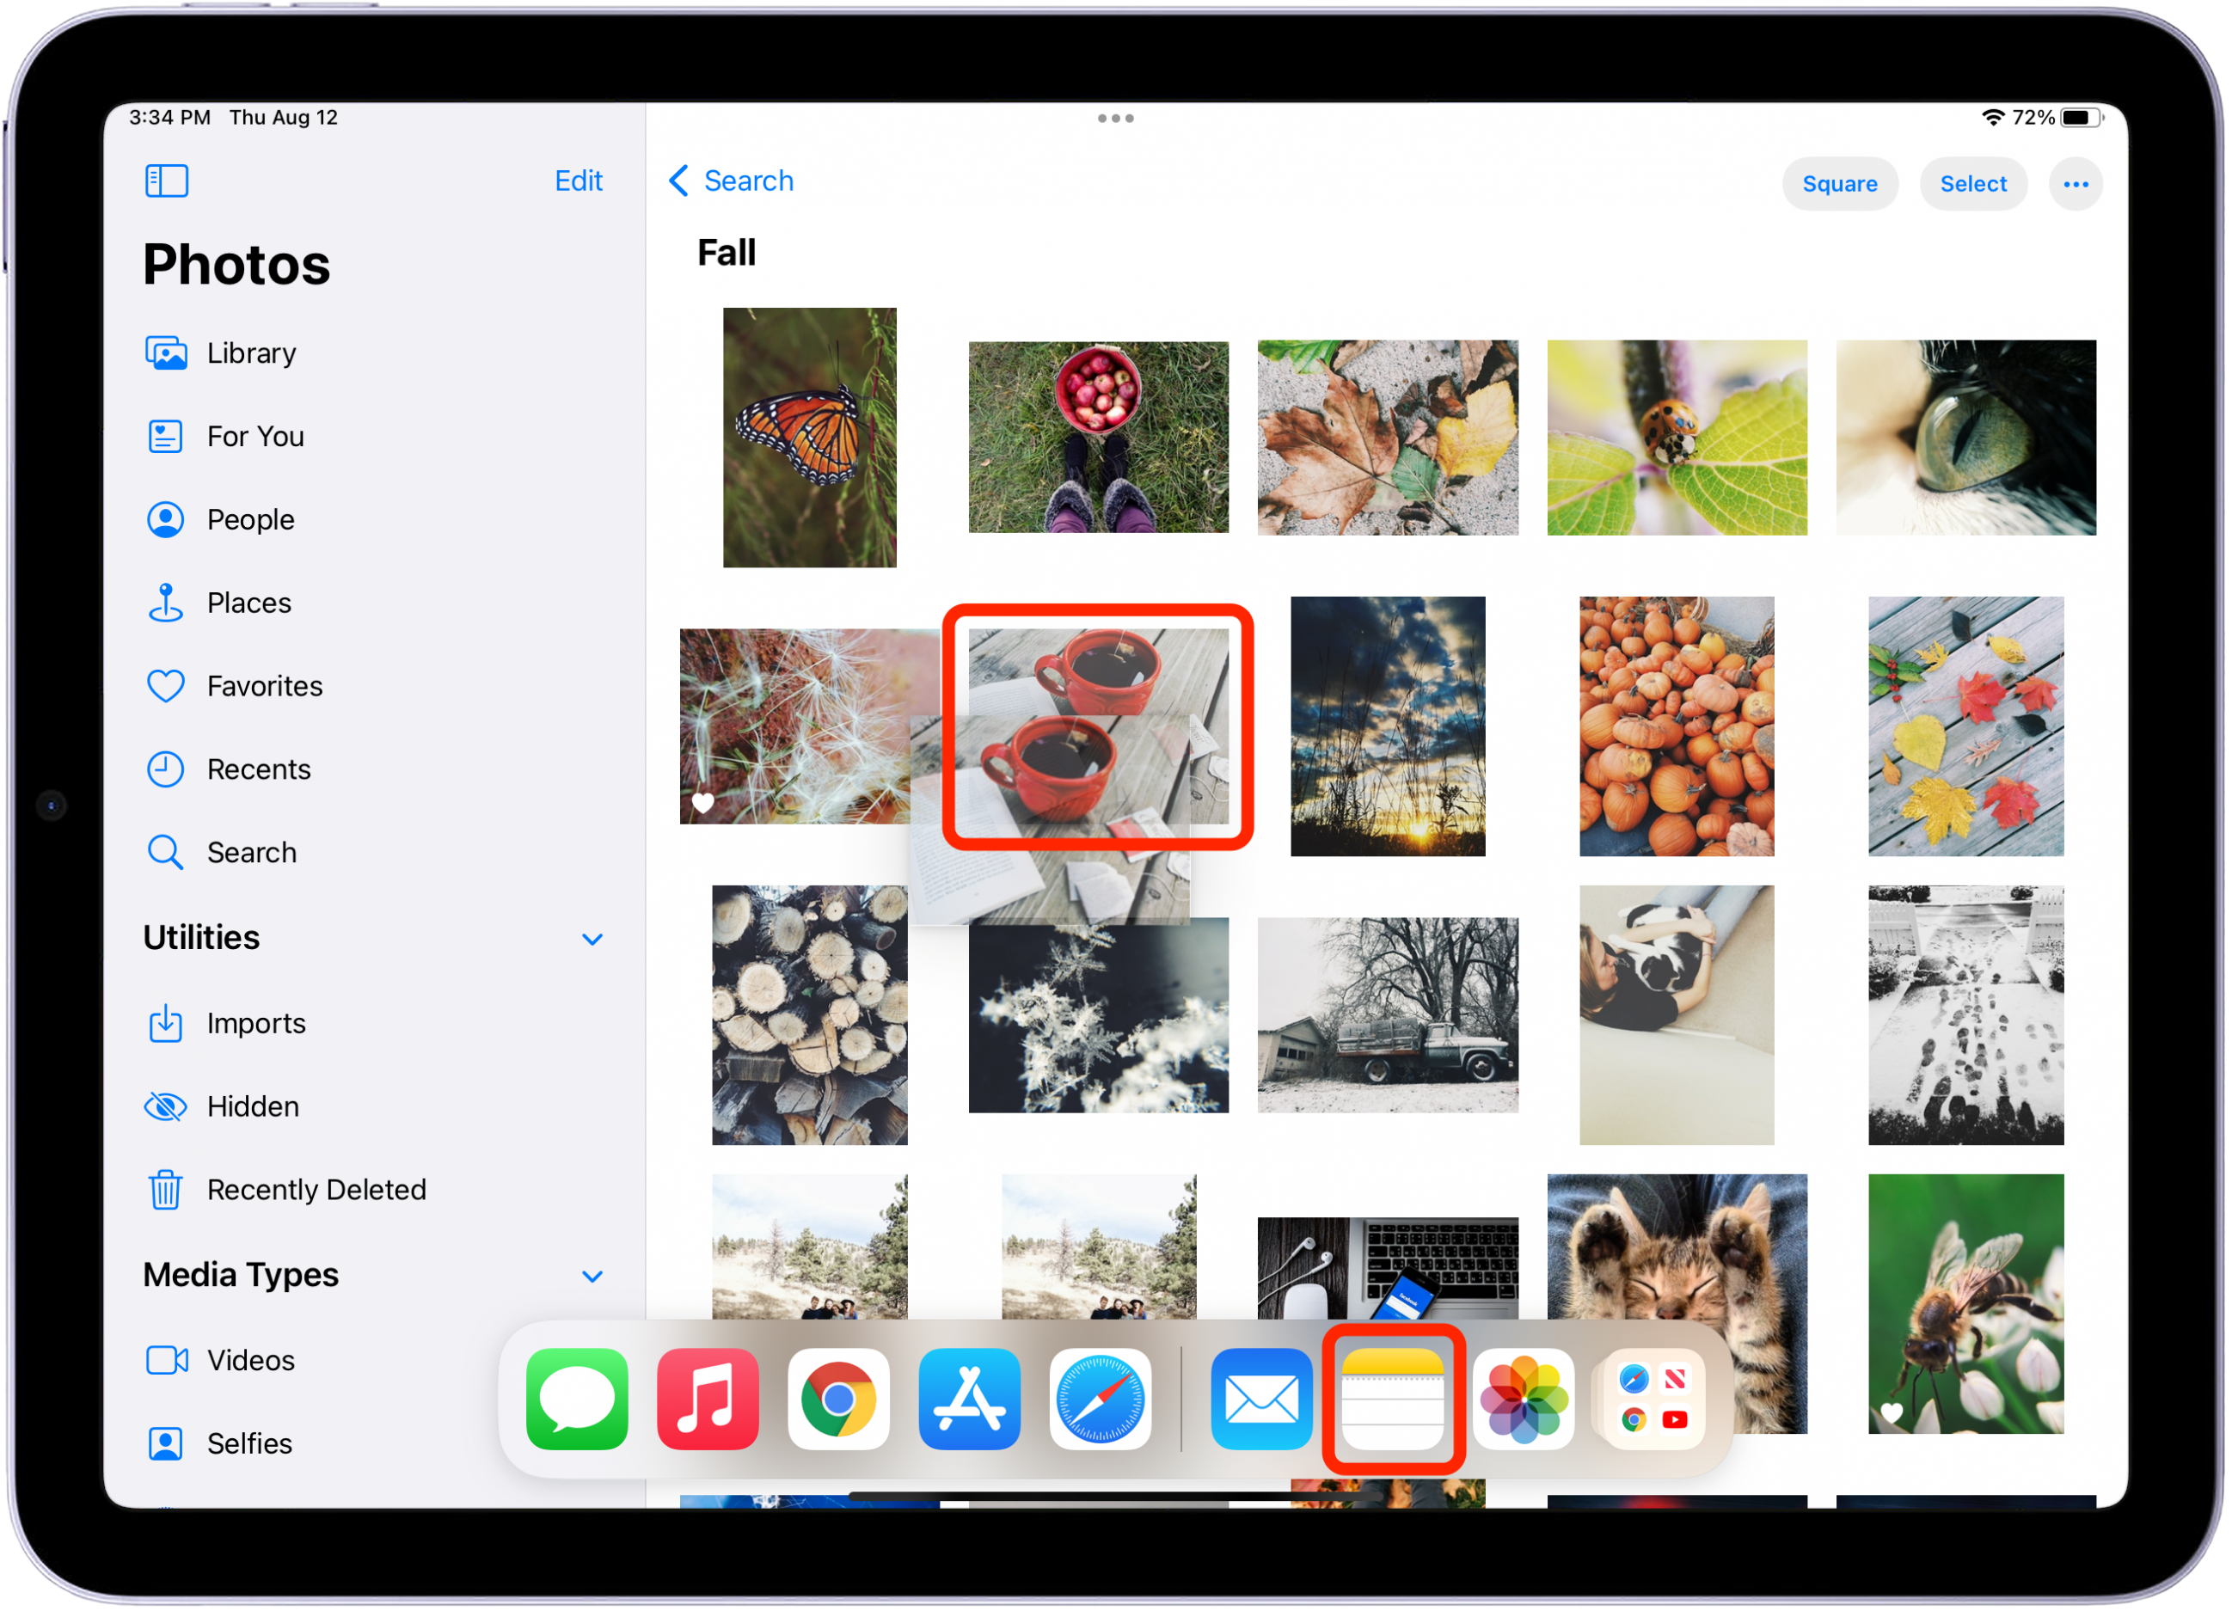This screenshot has height=1611, width=2232.
Task: Collapse the Media Types section
Action: point(592,1277)
